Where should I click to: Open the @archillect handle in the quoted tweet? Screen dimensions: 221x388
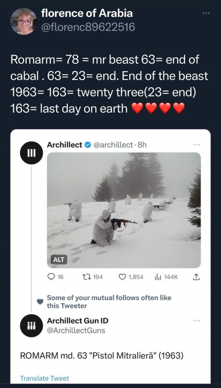(112, 145)
